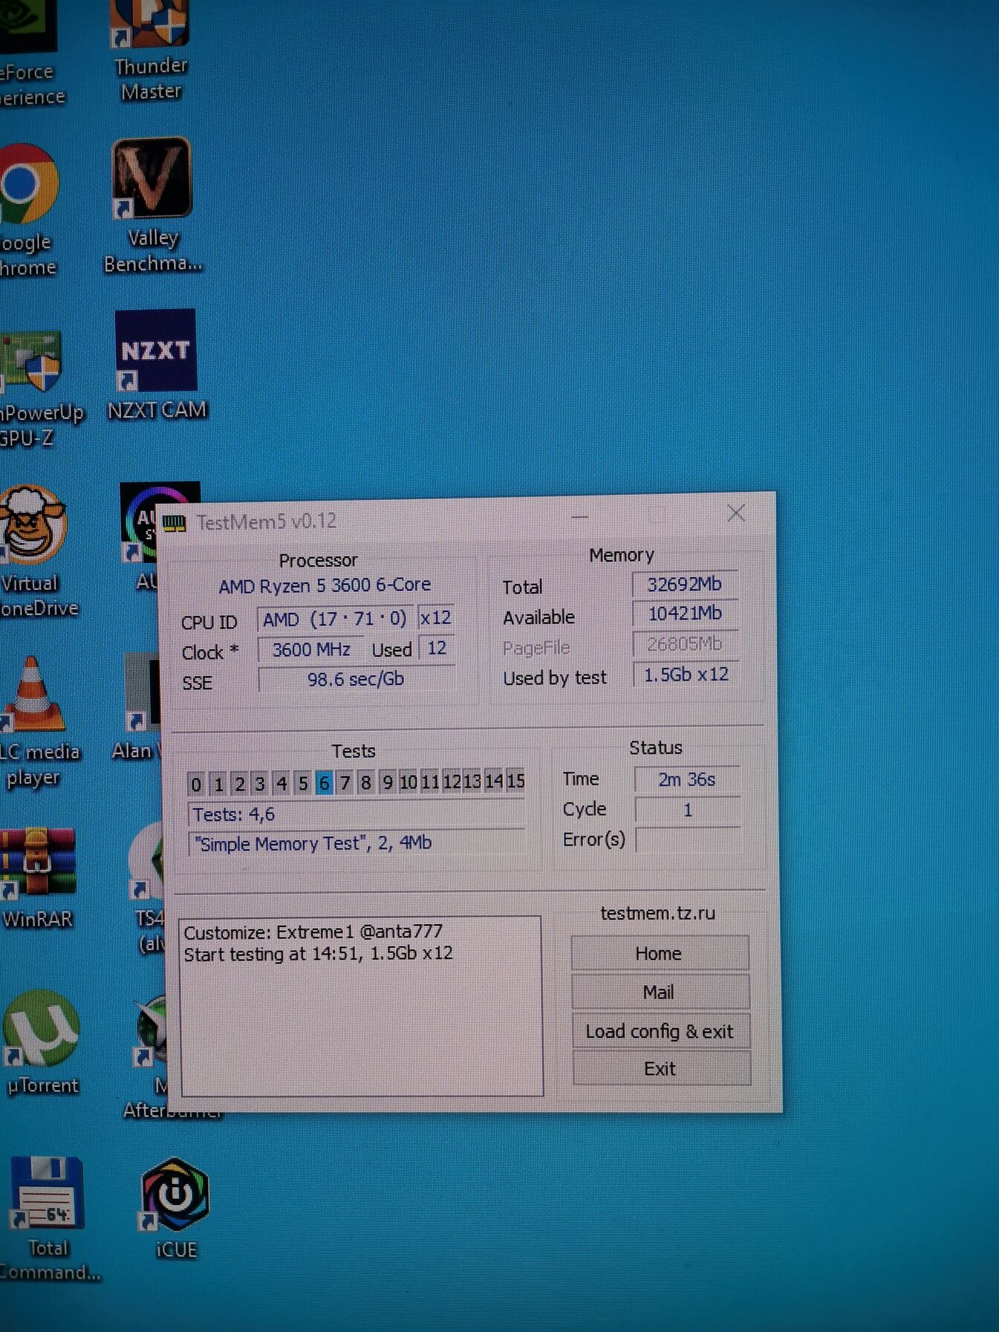The width and height of the screenshot is (999, 1332).
Task: Click the empty Error(s) field
Action: [x=689, y=840]
